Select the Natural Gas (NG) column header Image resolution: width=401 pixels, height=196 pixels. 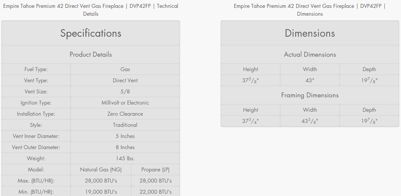click(x=101, y=169)
